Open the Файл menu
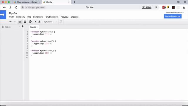The width and height of the screenshot is (188, 106). pyautogui.click(x=11, y=17)
